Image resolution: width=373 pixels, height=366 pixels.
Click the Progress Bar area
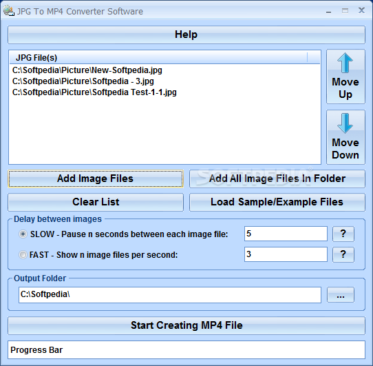coord(186,349)
